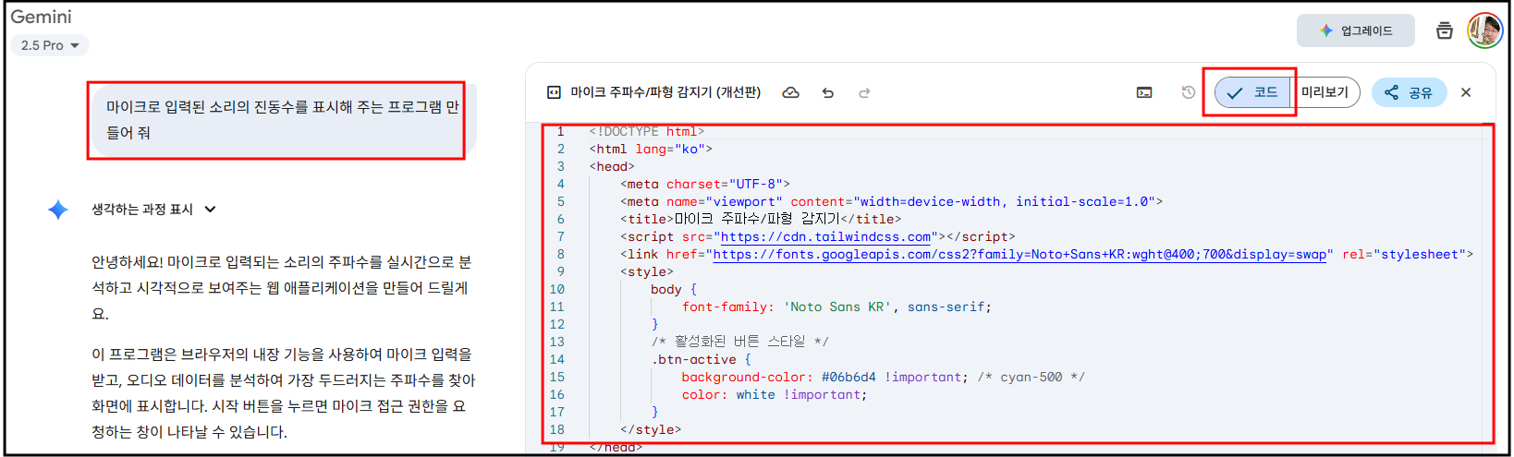The width and height of the screenshot is (1514, 457).
Task: Click the canvas title 마이크 주파수/파형 감지기 (개선판)
Action: 665,92
